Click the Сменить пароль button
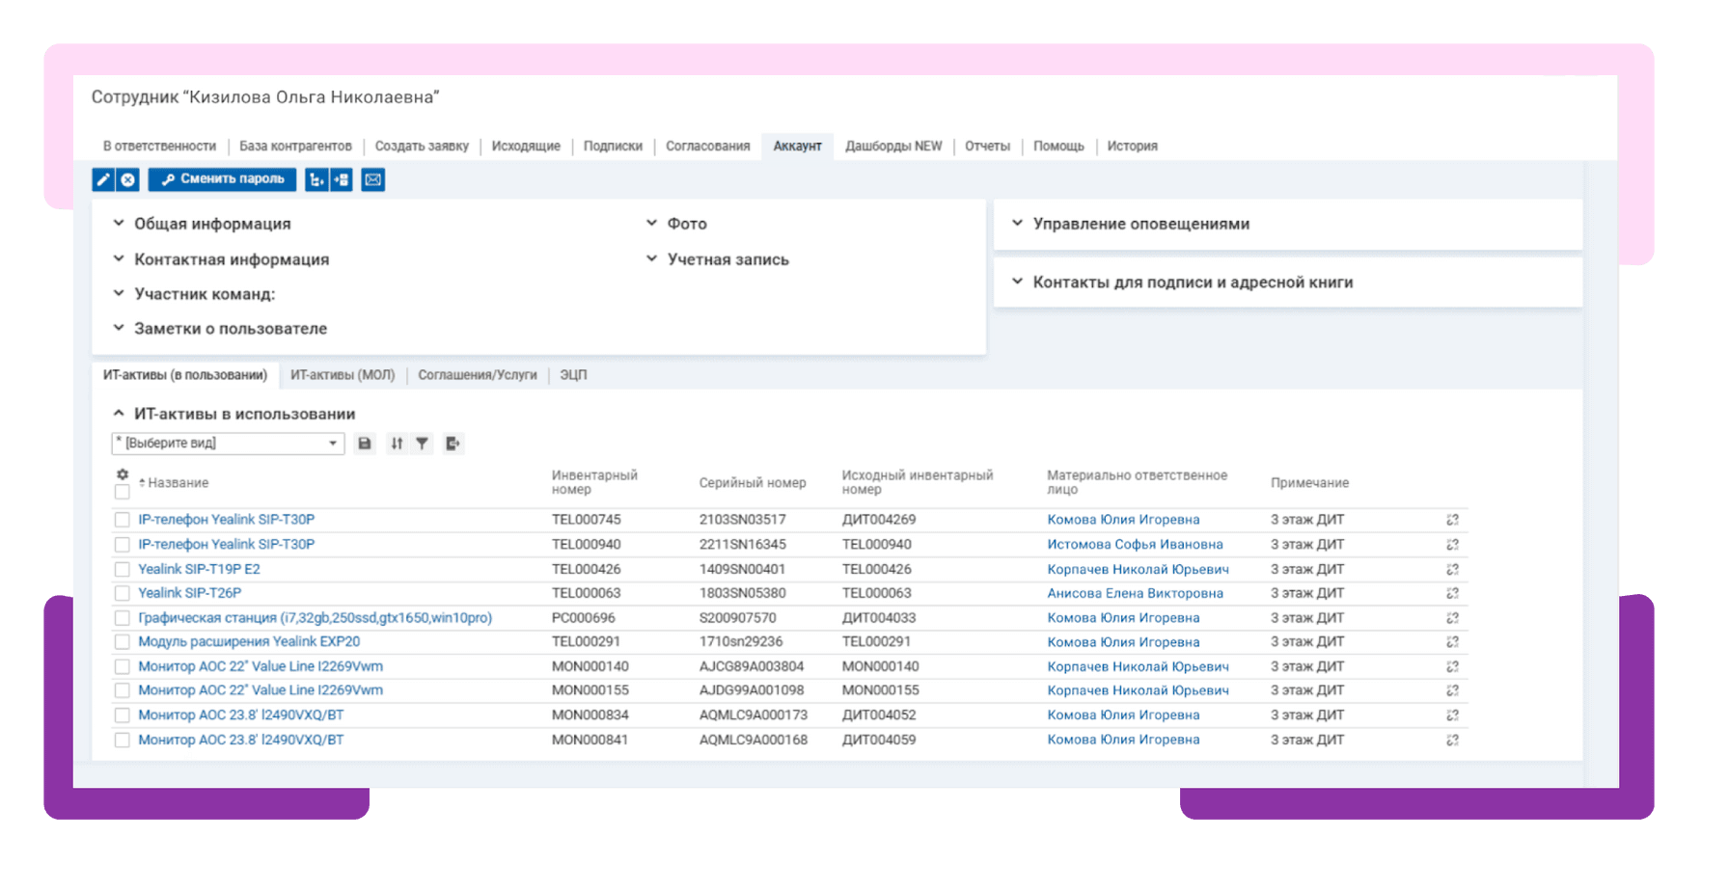1729x891 pixels. point(223,179)
